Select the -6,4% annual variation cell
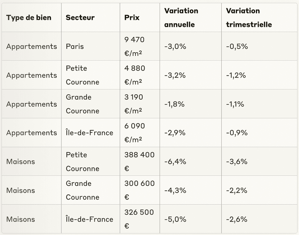 tap(174, 162)
